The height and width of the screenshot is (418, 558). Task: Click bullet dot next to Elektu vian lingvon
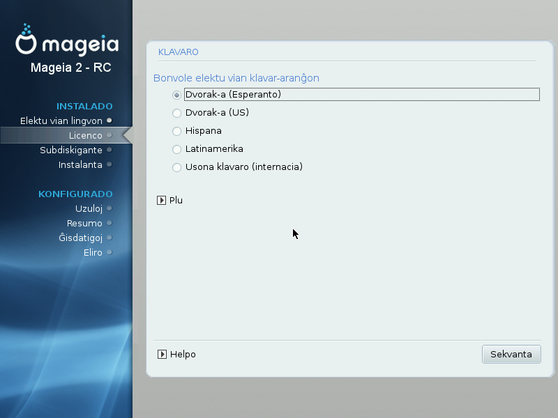click(110, 121)
